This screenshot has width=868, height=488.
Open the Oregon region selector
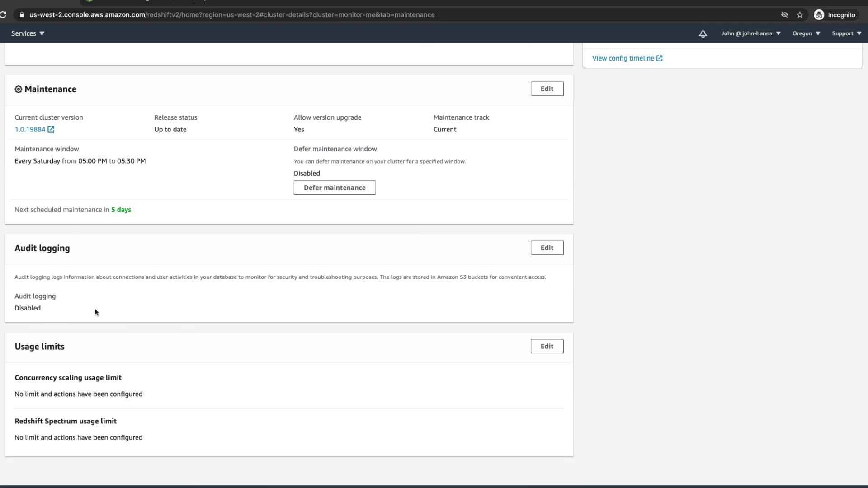pos(806,33)
